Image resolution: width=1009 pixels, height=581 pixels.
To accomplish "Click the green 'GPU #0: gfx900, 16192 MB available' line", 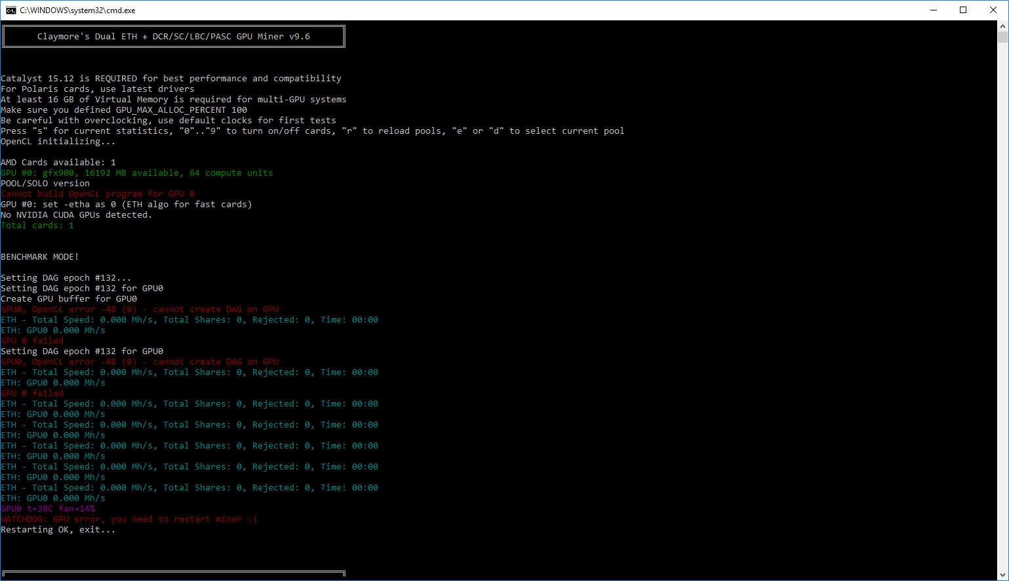I will click(137, 173).
